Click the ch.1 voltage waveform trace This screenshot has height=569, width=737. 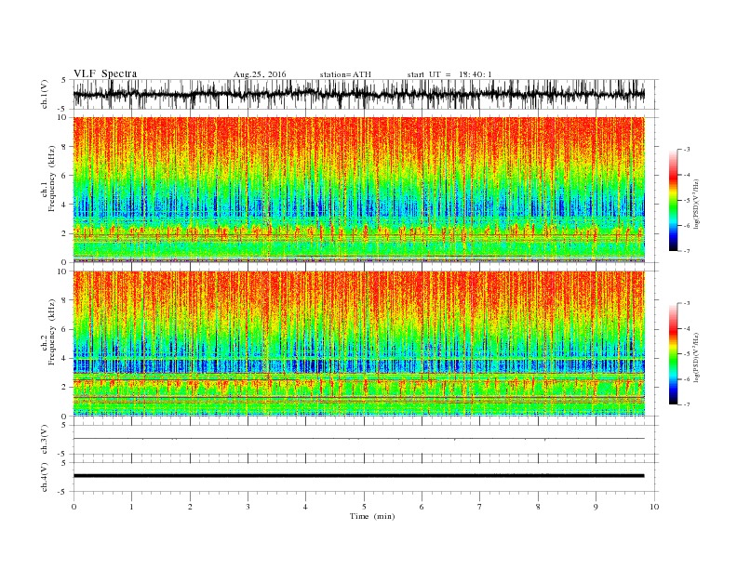359,95
